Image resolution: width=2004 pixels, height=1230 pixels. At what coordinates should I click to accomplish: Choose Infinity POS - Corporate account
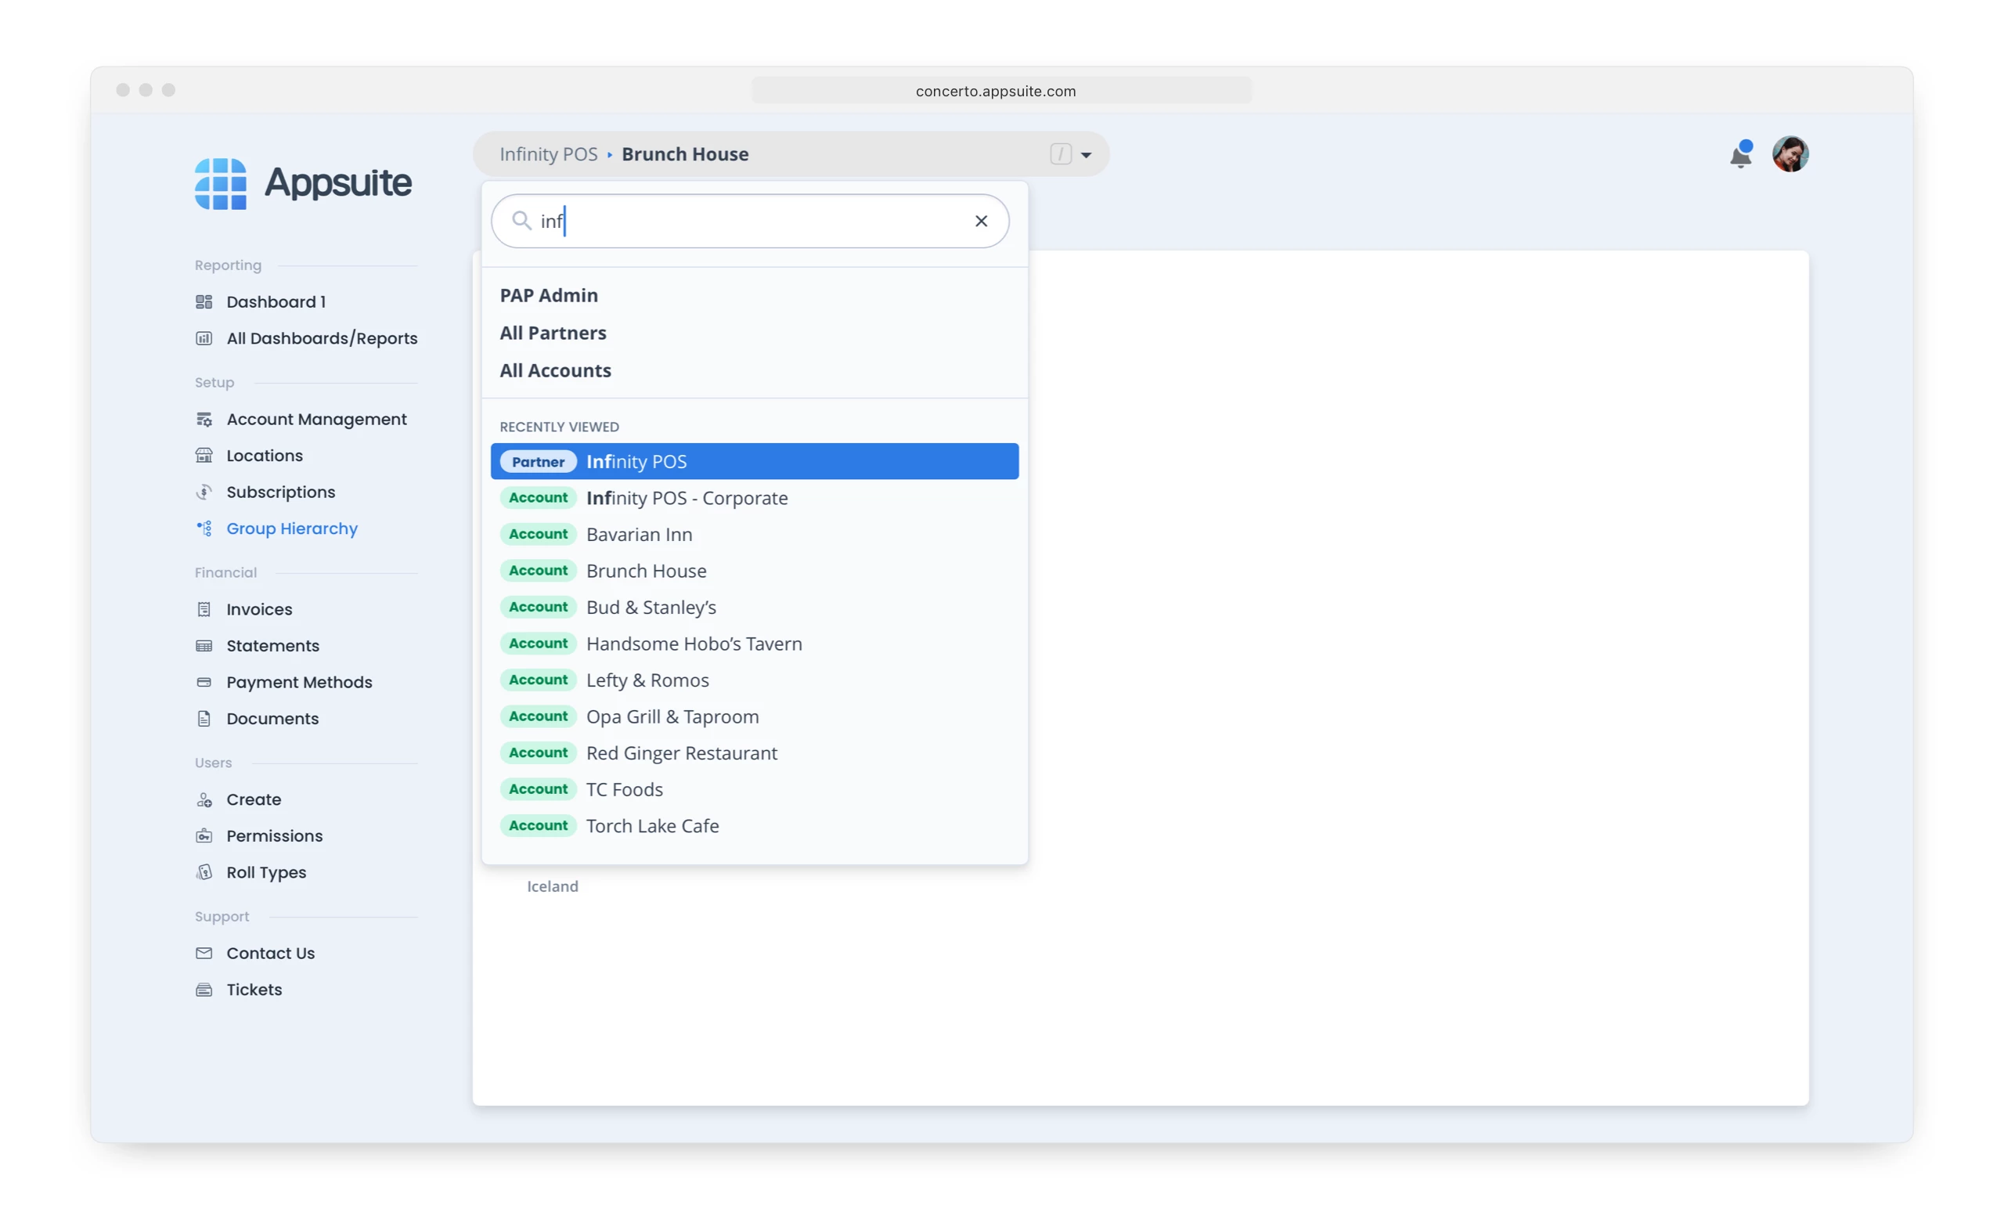click(687, 498)
